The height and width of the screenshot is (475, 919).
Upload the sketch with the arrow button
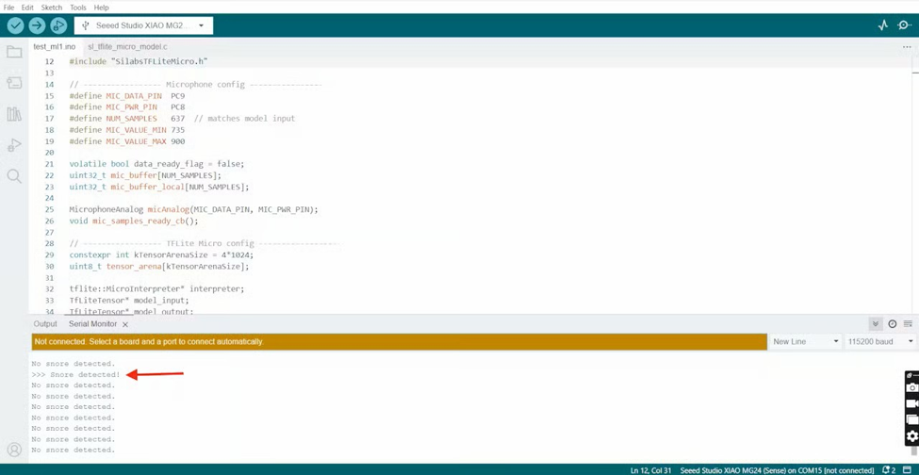[x=37, y=25]
